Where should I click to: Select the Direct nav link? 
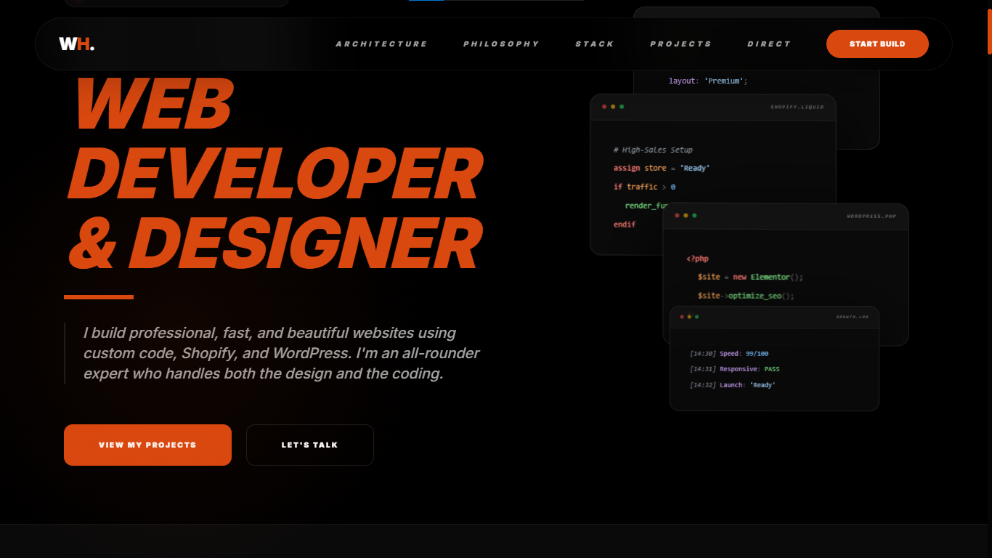(x=769, y=44)
